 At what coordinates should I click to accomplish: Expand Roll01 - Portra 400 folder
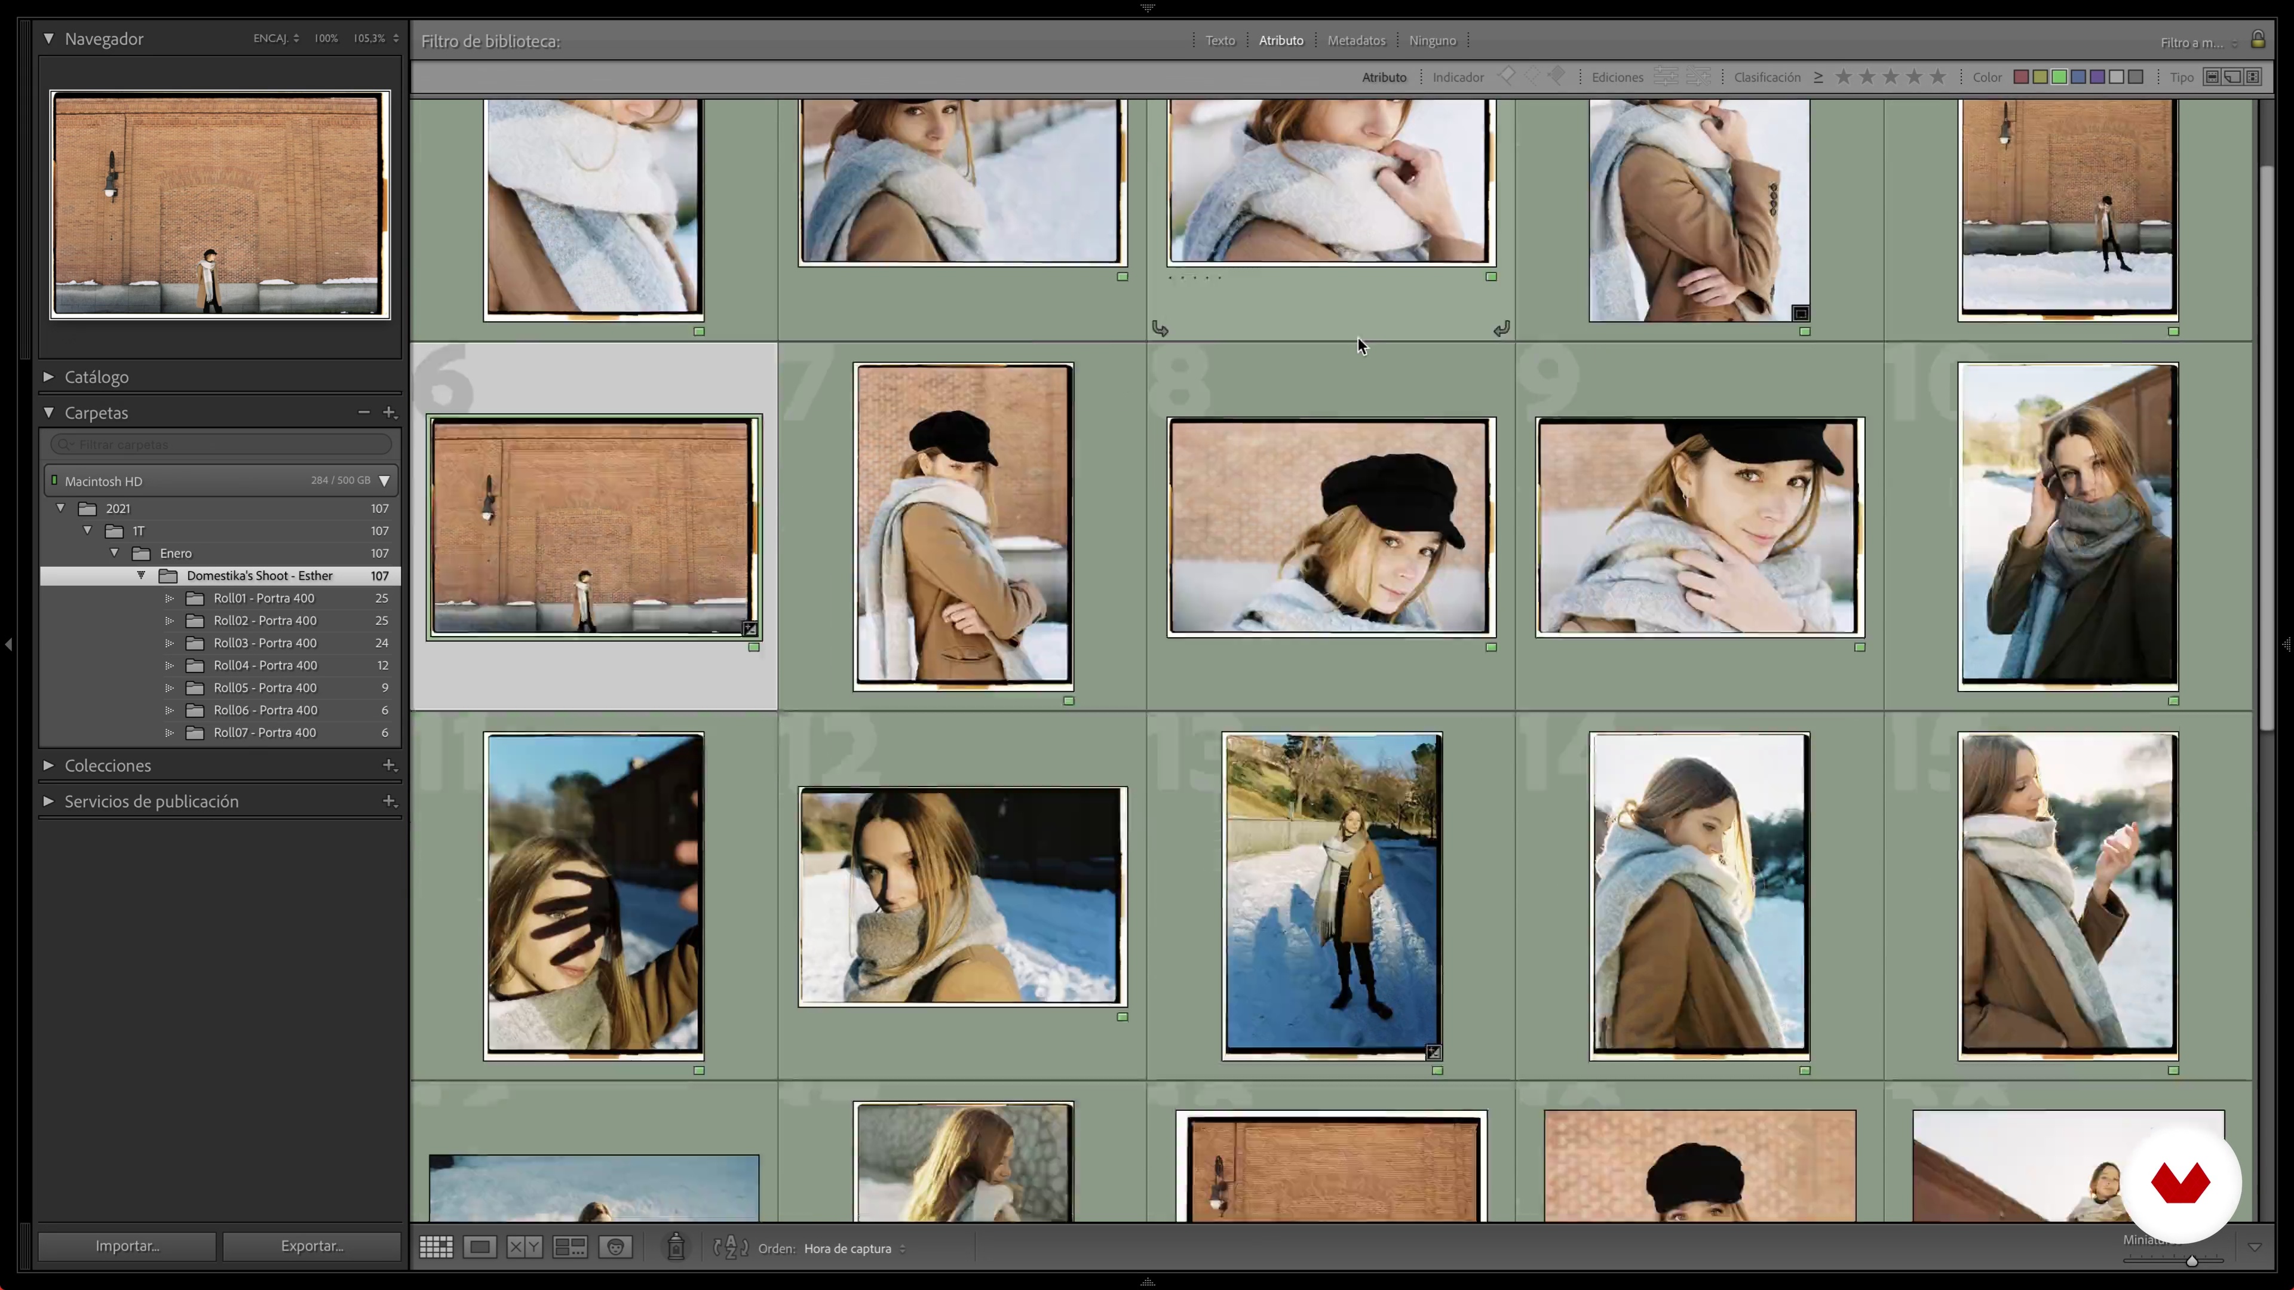pos(169,598)
